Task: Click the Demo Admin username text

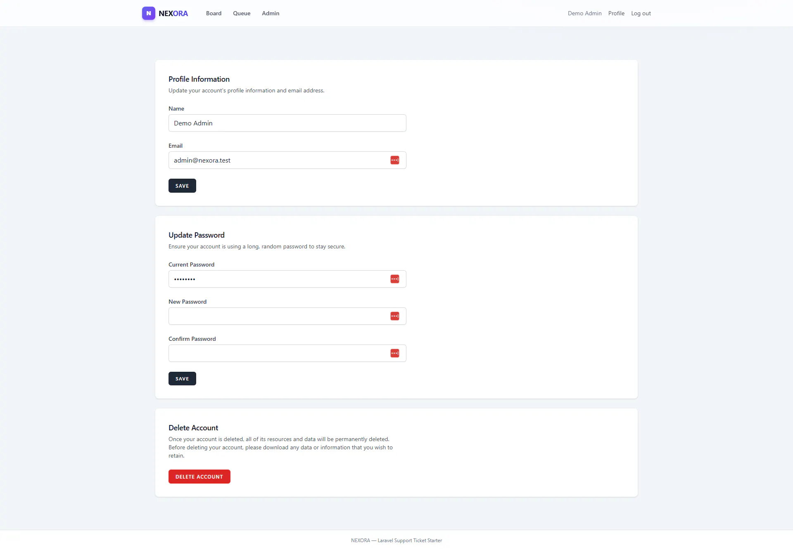Action: tap(584, 13)
